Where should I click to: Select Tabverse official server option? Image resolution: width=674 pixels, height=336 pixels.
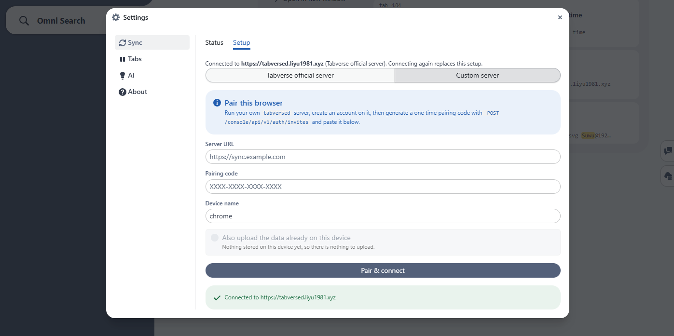click(x=300, y=75)
